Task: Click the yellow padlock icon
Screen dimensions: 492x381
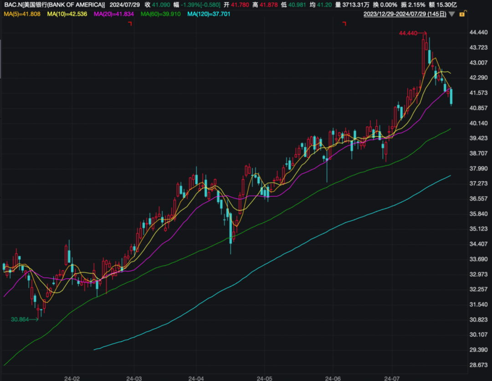Action: point(462,14)
